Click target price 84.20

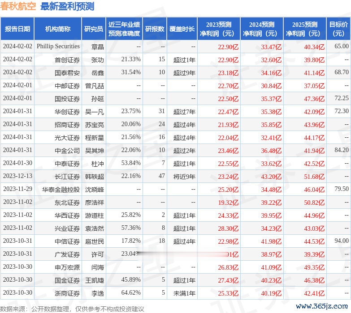(342, 150)
